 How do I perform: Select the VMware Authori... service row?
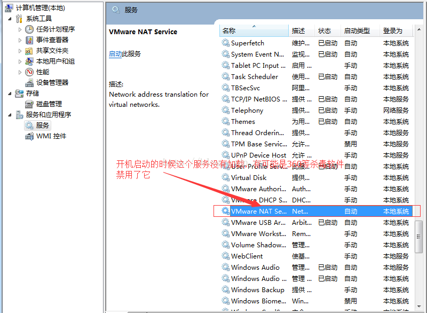(x=316, y=189)
